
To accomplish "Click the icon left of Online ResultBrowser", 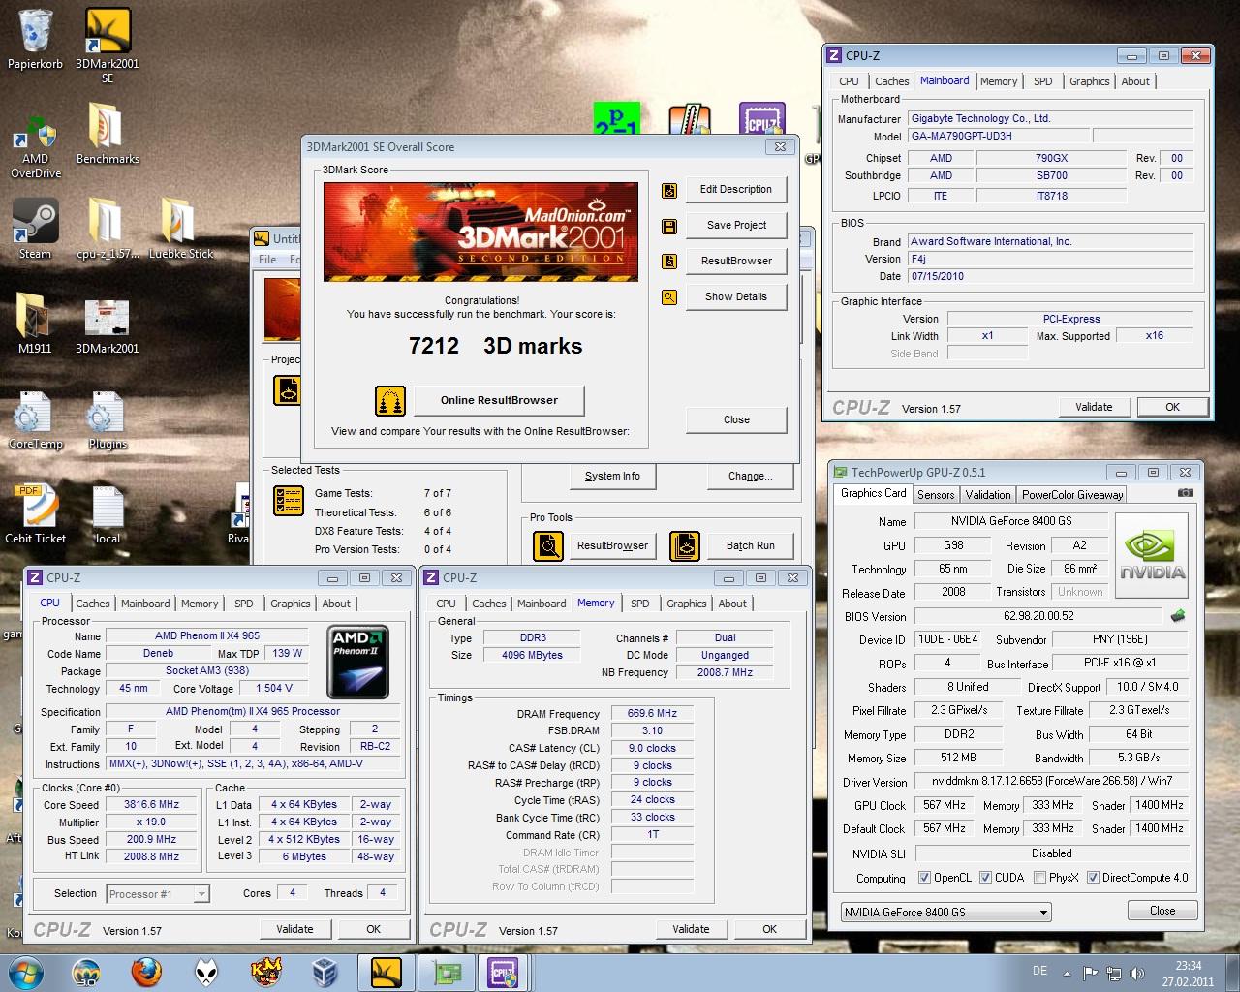I will click(390, 400).
